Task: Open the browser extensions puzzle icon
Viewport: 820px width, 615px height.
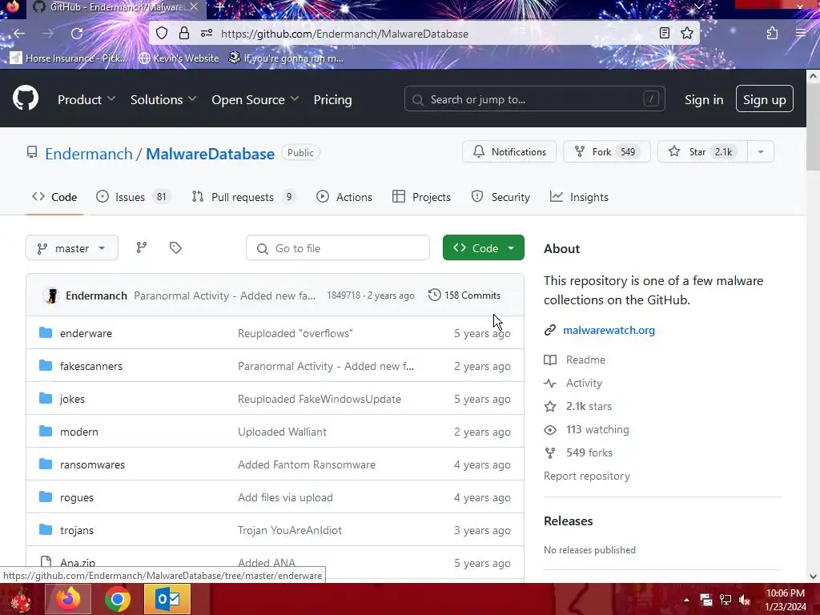Action: pyautogui.click(x=773, y=34)
